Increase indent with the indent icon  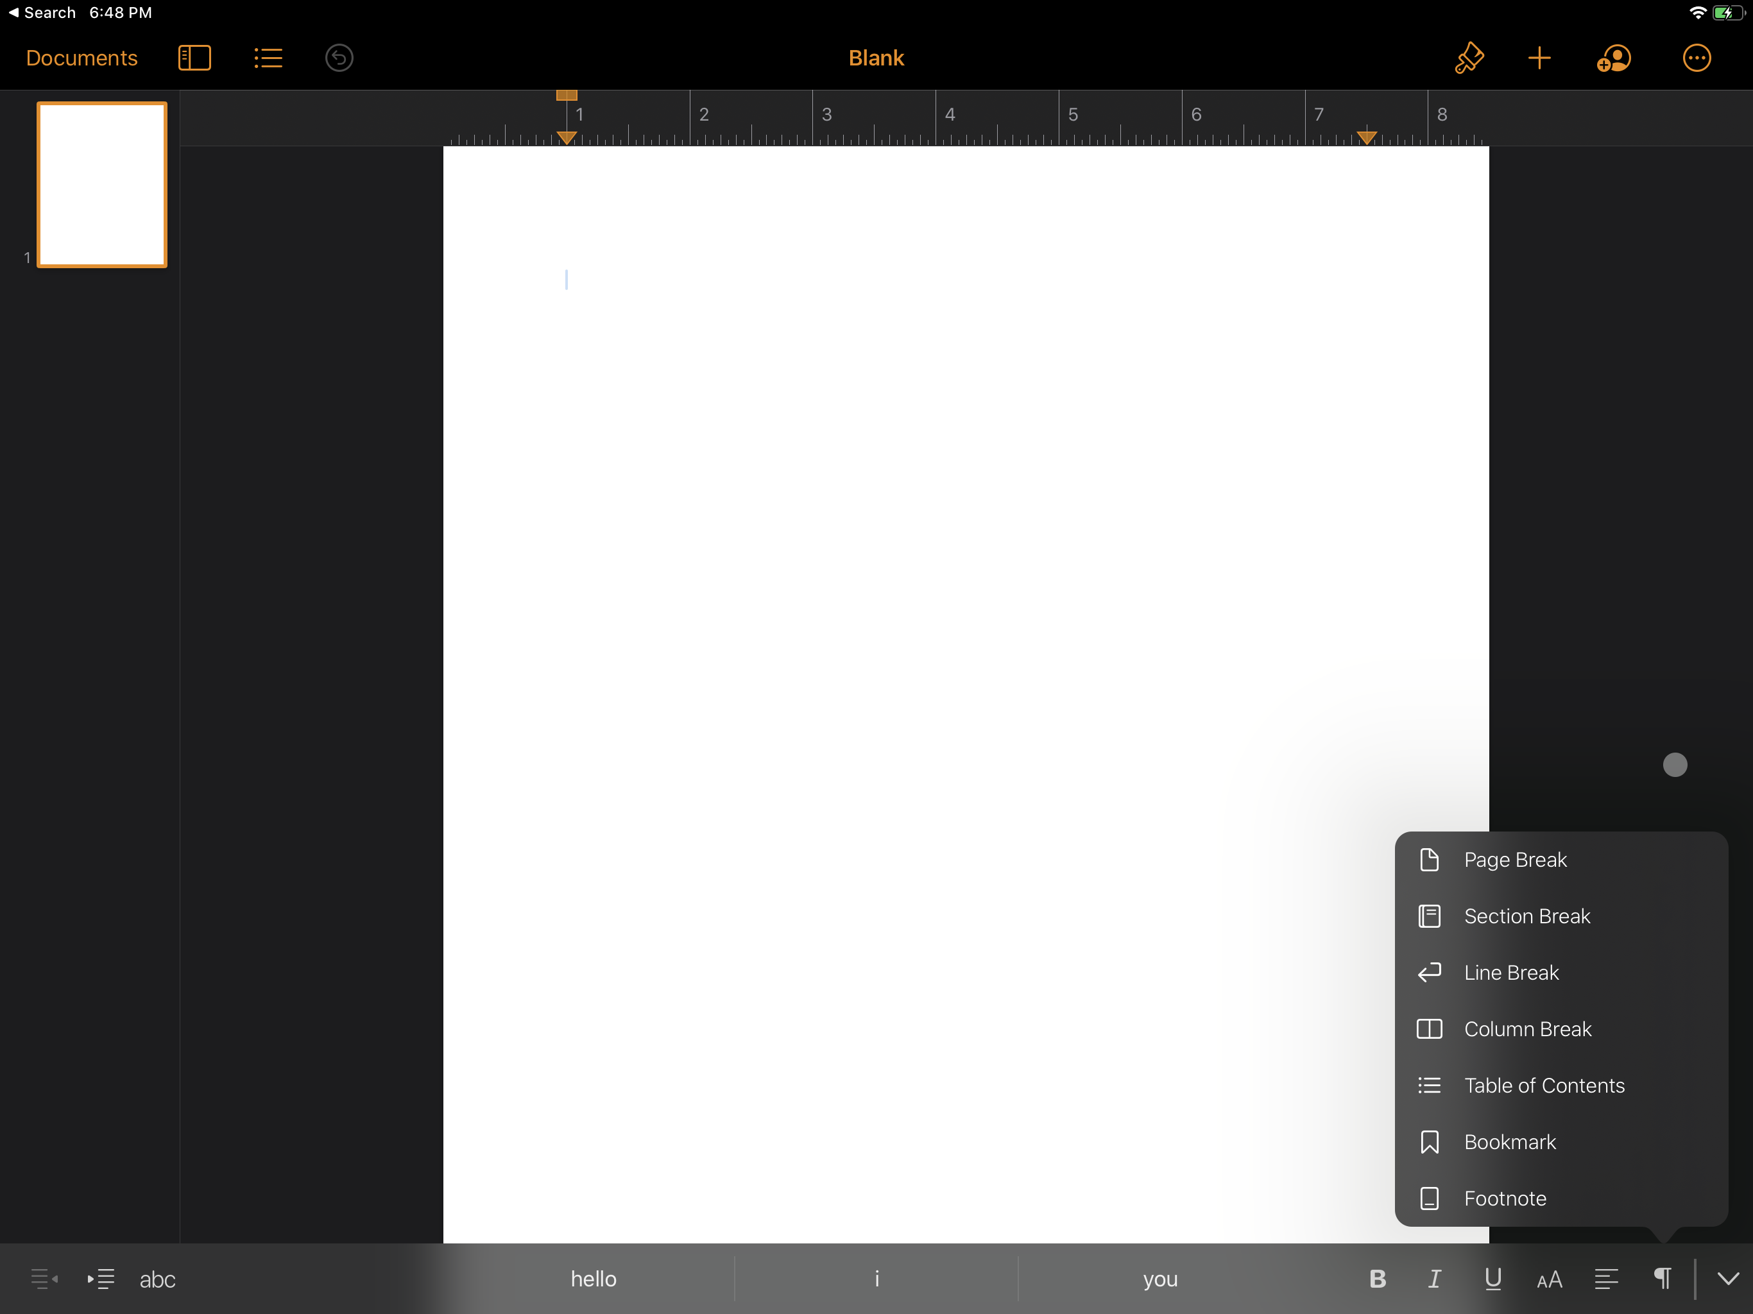pyautogui.click(x=101, y=1278)
